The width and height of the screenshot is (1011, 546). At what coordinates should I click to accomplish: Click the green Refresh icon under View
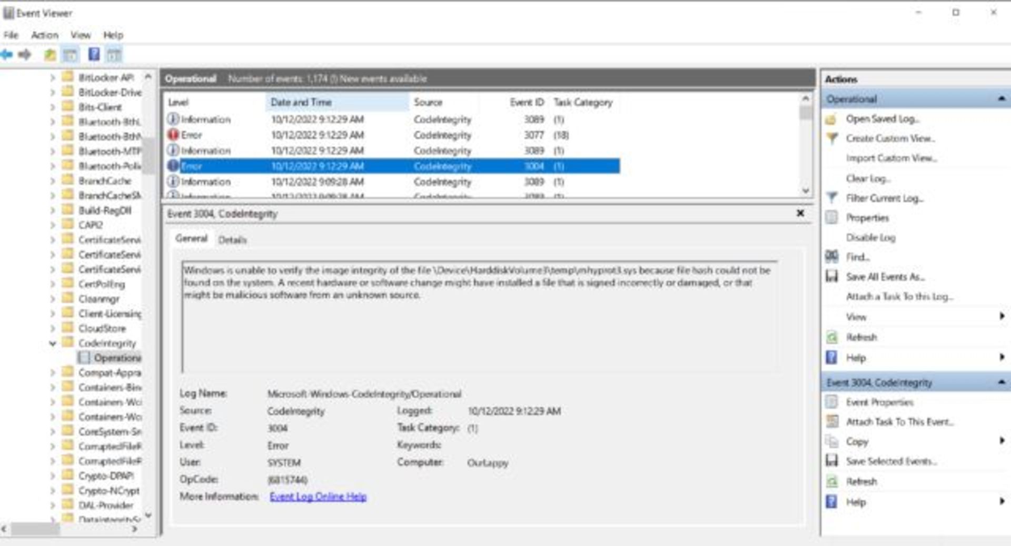[x=831, y=337]
